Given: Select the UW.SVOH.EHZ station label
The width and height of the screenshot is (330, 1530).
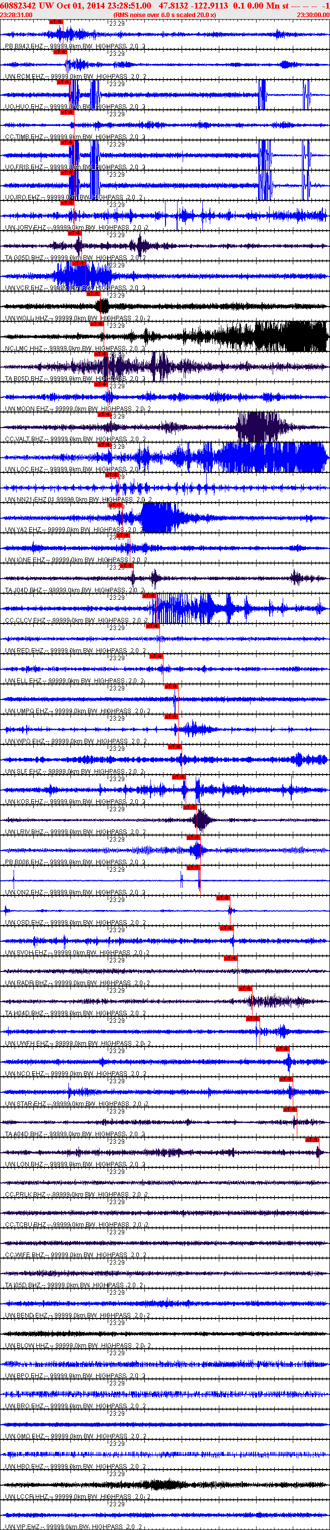Looking at the screenshot, I should click(x=76, y=953).
